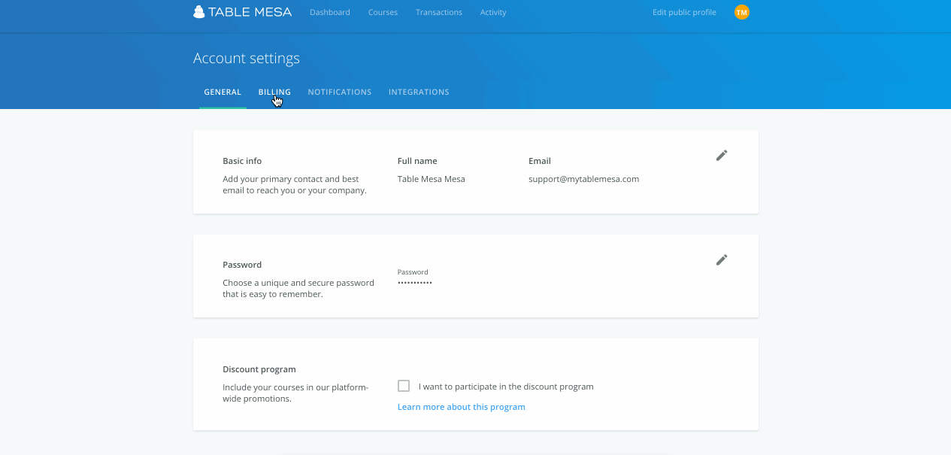Open Learn more about this program link
951x455 pixels.
click(462, 407)
